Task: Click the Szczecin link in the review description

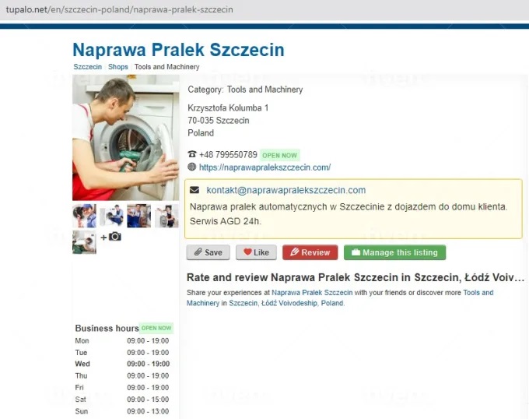Action: (x=243, y=303)
